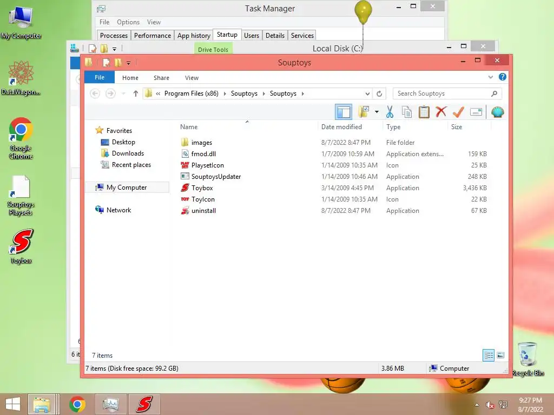Open the address bar history dropdown
554x415 pixels.
pos(367,93)
